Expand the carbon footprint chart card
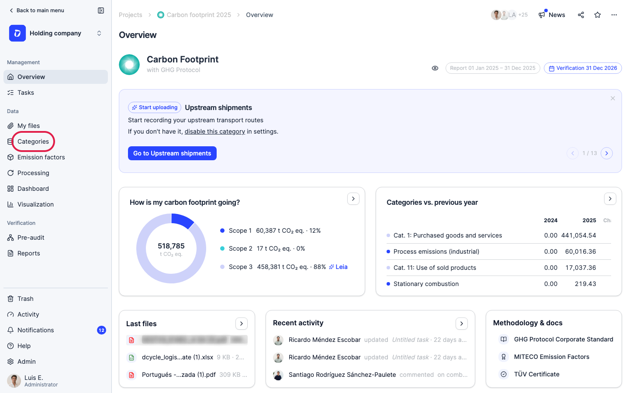The width and height of the screenshot is (629, 393). tap(353, 199)
